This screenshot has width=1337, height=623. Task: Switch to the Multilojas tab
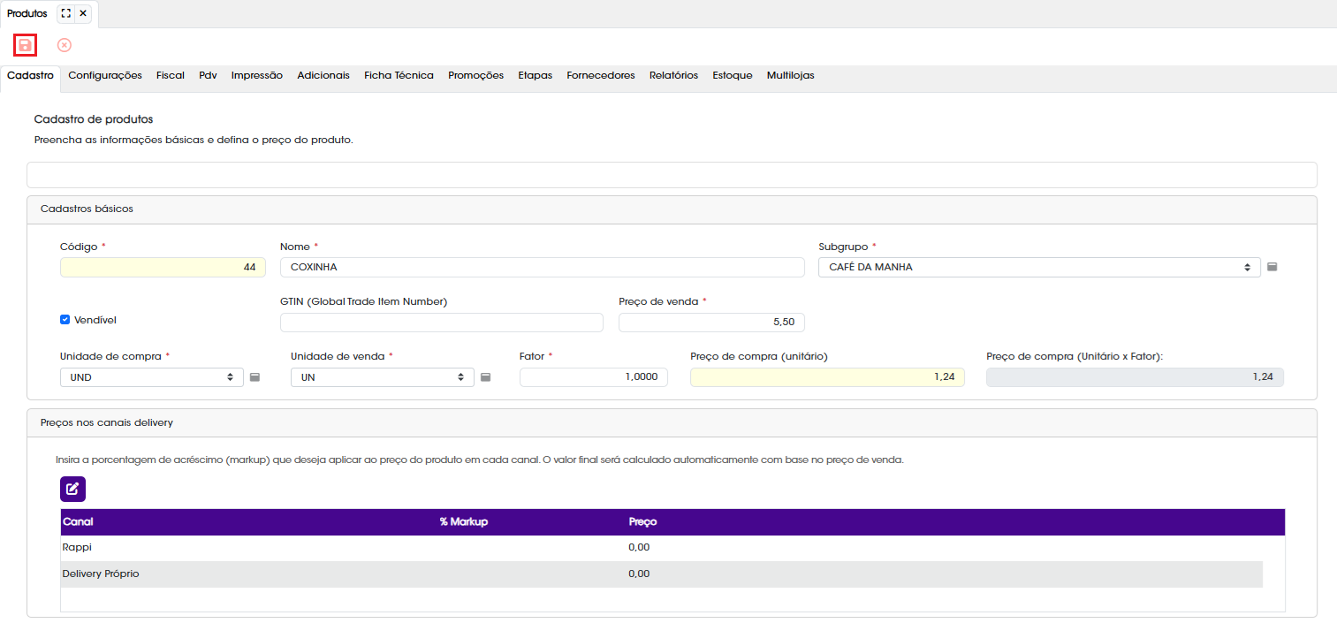[791, 76]
